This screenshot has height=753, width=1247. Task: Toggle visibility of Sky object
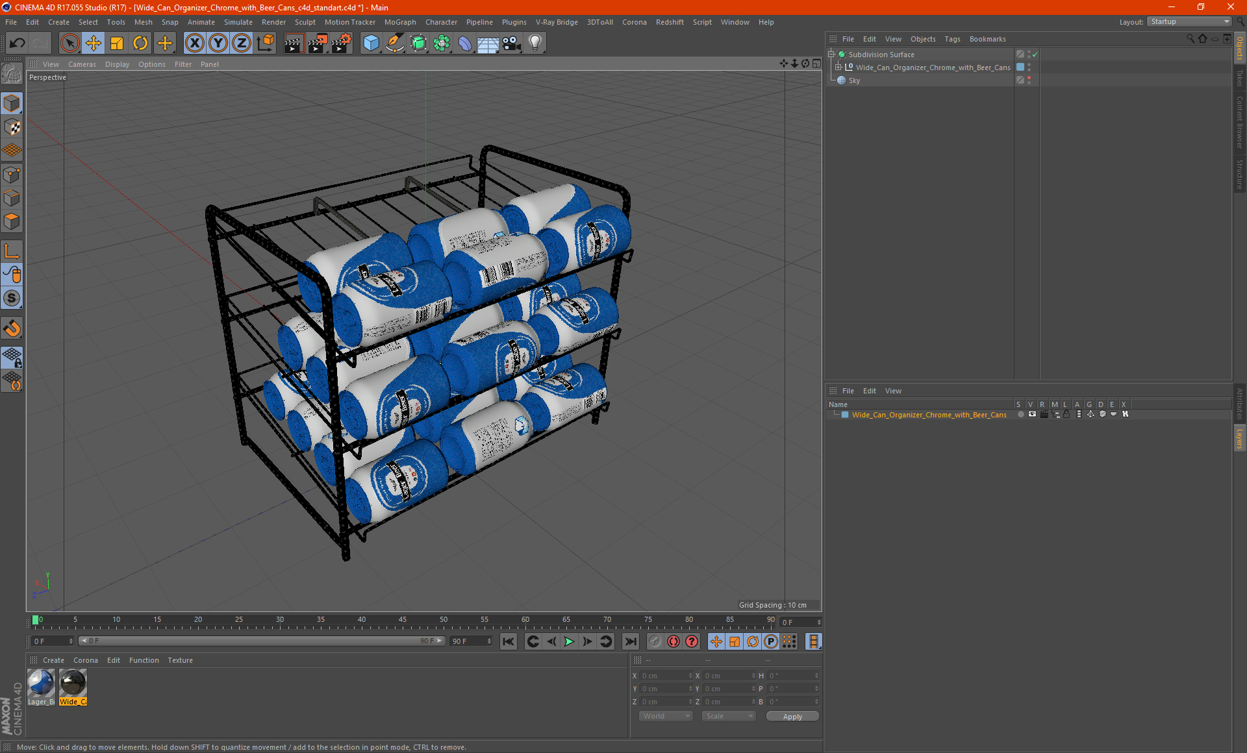point(1029,80)
